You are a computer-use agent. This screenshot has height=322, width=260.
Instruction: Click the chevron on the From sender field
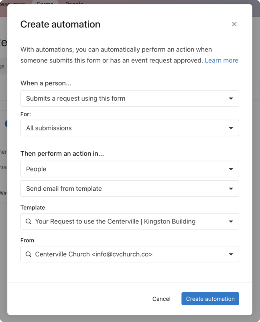231,254
